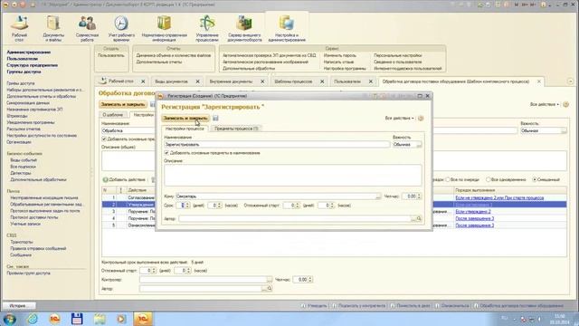Open link Если не утверждено 2 или При старте
This screenshot has width=579, height=326.
tap(499, 197)
